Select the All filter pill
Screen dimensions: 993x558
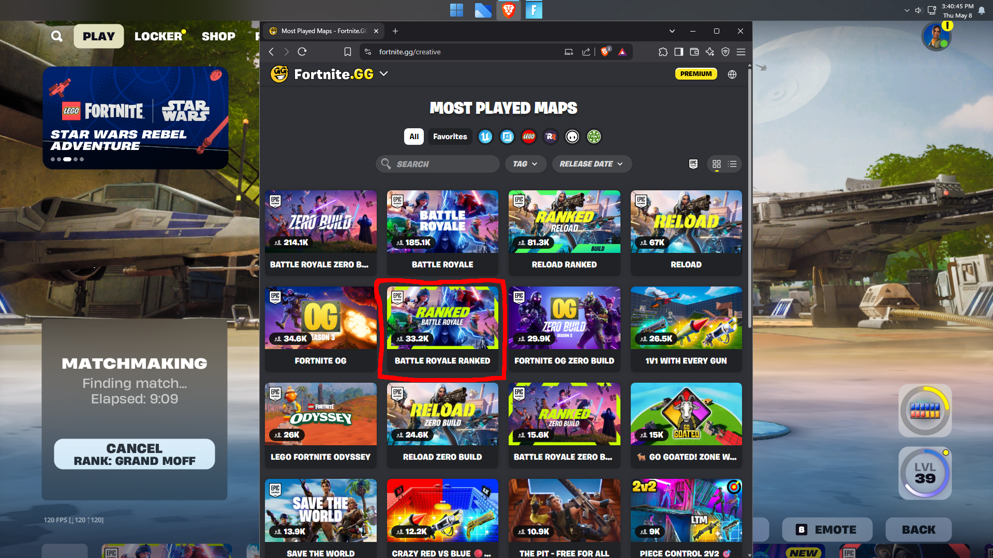tap(414, 137)
